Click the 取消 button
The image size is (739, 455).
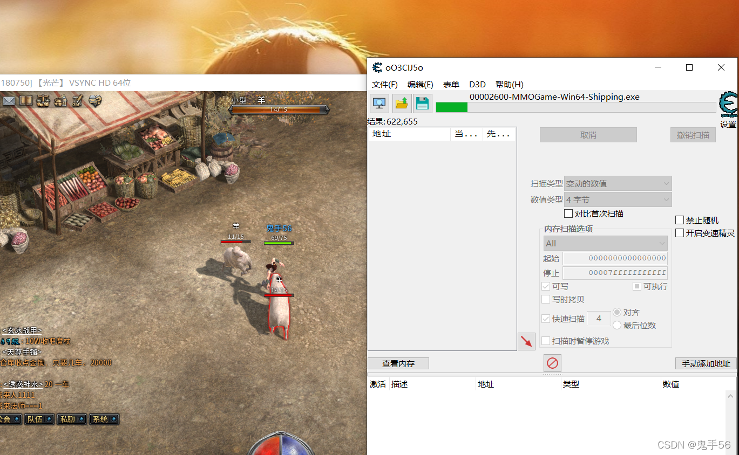(x=588, y=135)
